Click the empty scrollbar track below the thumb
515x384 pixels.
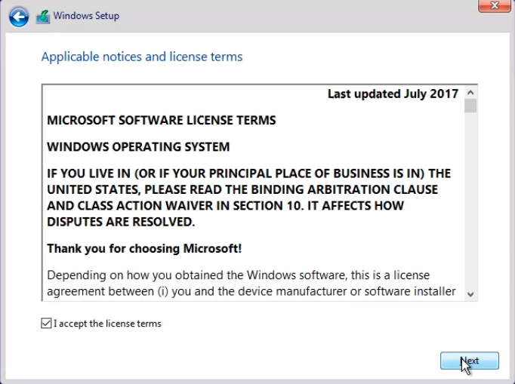tap(470, 201)
